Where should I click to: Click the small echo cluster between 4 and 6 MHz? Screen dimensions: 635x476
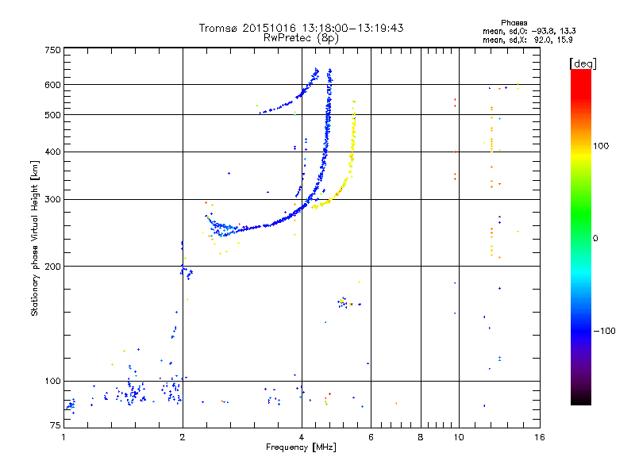[x=344, y=302]
